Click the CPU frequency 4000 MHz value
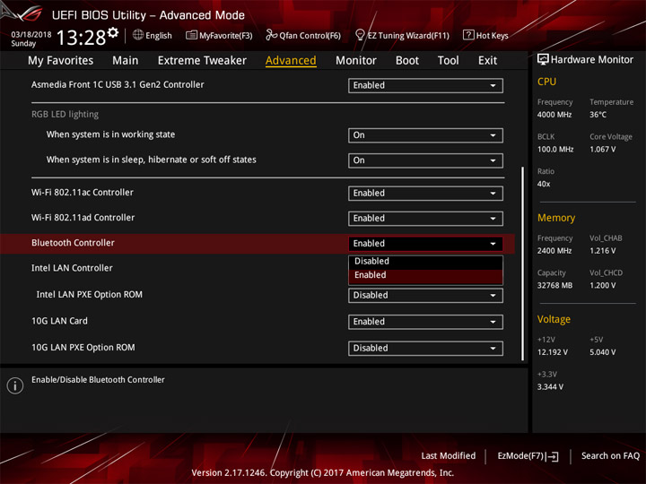 point(554,115)
